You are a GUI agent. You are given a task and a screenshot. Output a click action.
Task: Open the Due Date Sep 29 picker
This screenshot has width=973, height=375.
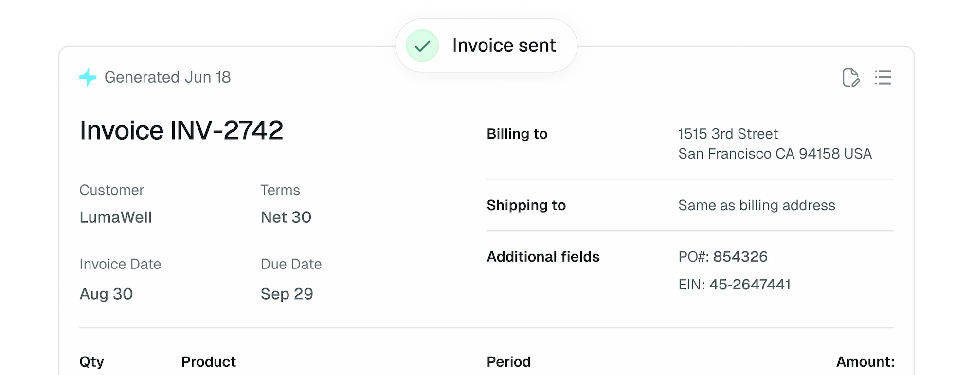click(x=287, y=294)
